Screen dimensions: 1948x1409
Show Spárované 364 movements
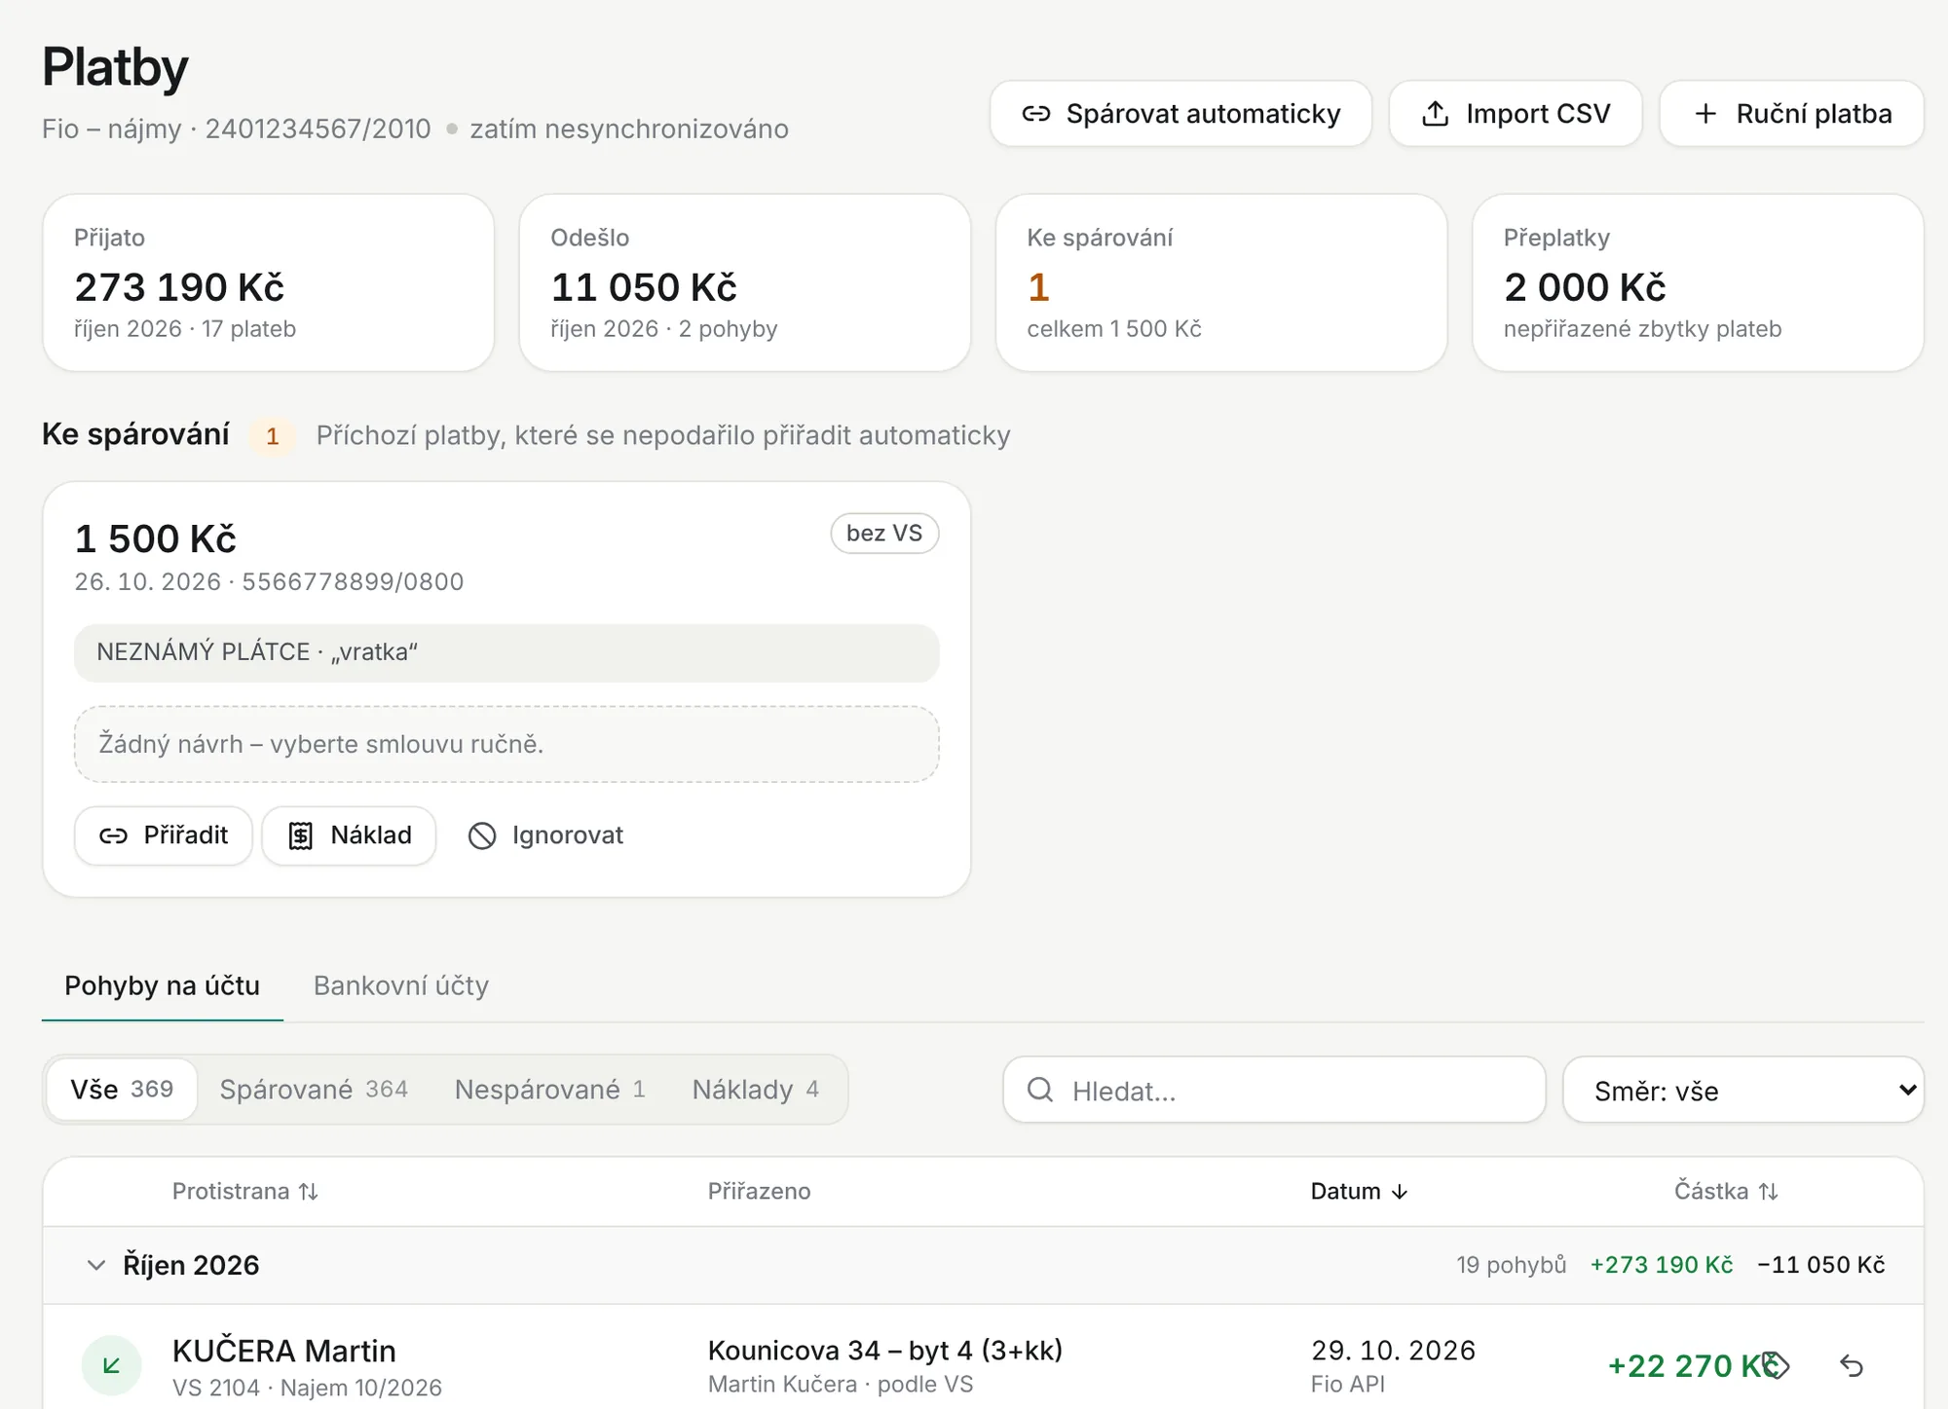[x=314, y=1090]
